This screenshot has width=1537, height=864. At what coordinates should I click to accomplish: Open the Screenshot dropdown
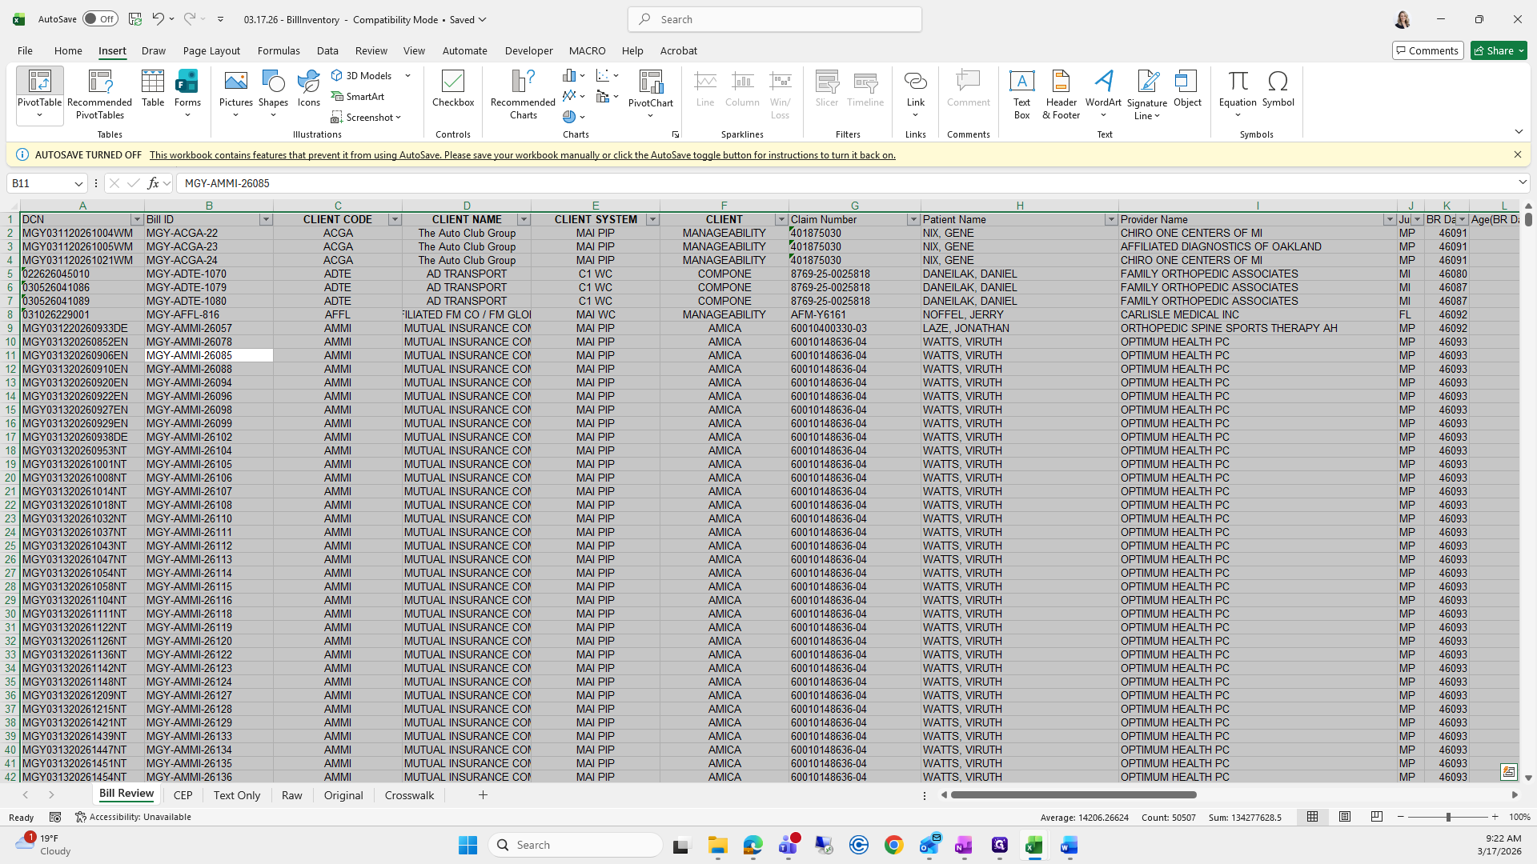click(367, 118)
